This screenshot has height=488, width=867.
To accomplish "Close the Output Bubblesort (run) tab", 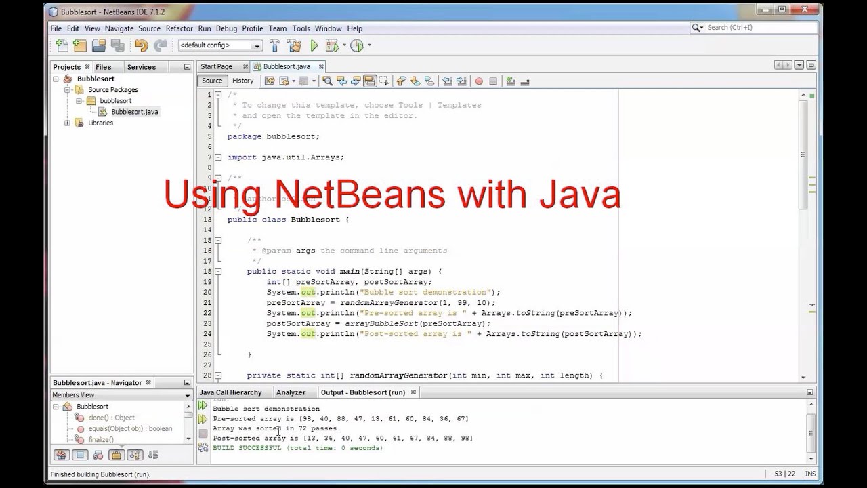I will click(x=413, y=392).
